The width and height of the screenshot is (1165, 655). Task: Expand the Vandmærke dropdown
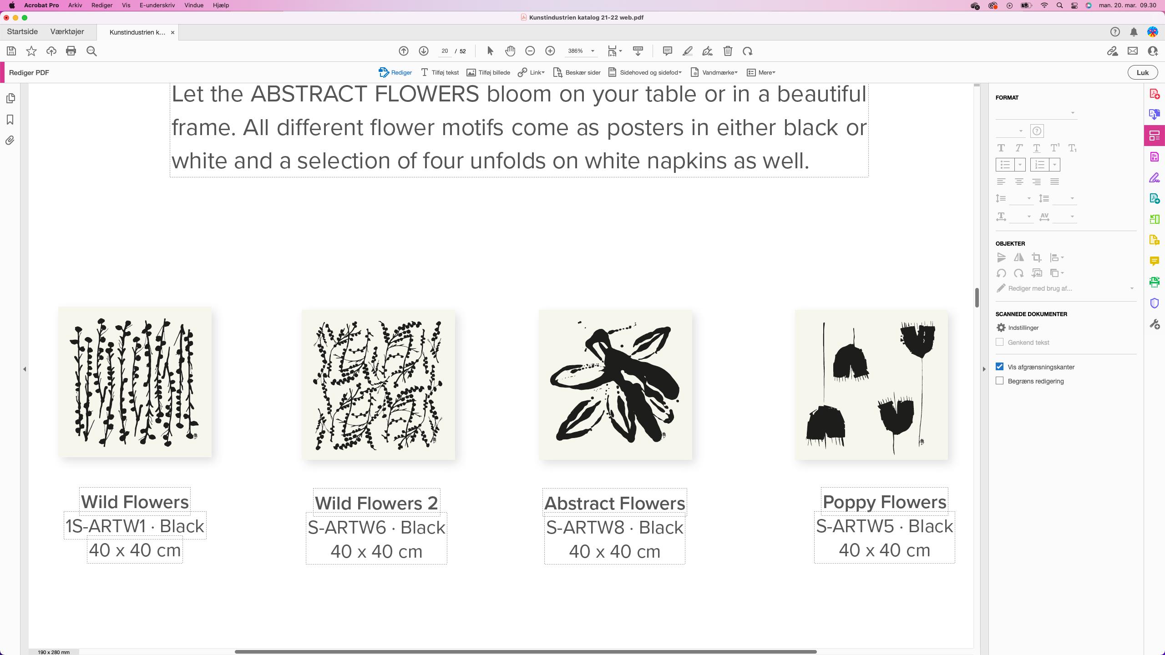[714, 72]
